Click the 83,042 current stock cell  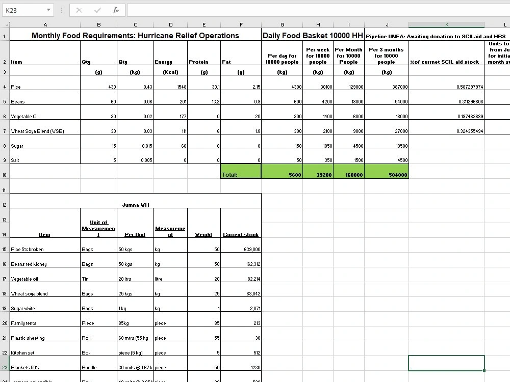pos(241,290)
